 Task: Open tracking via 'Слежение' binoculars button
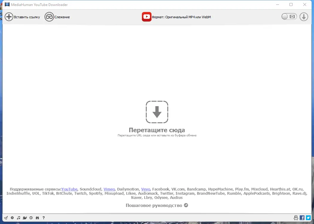tap(57, 17)
